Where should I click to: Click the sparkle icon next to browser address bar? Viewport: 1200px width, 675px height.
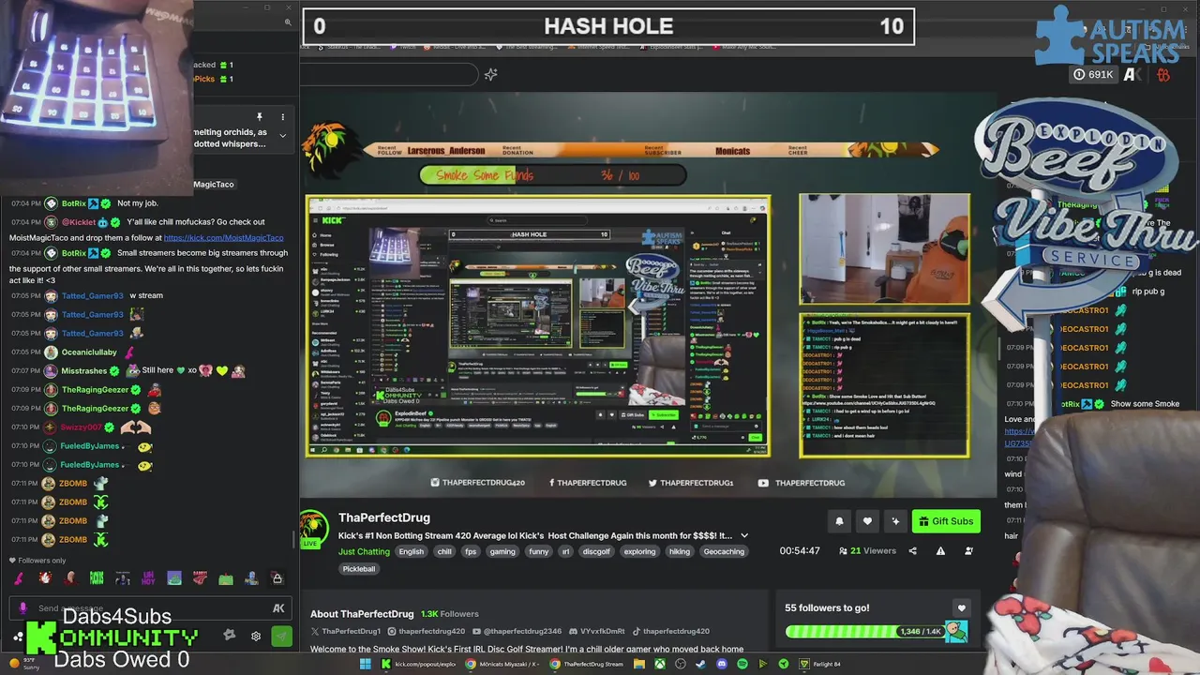pos(490,74)
